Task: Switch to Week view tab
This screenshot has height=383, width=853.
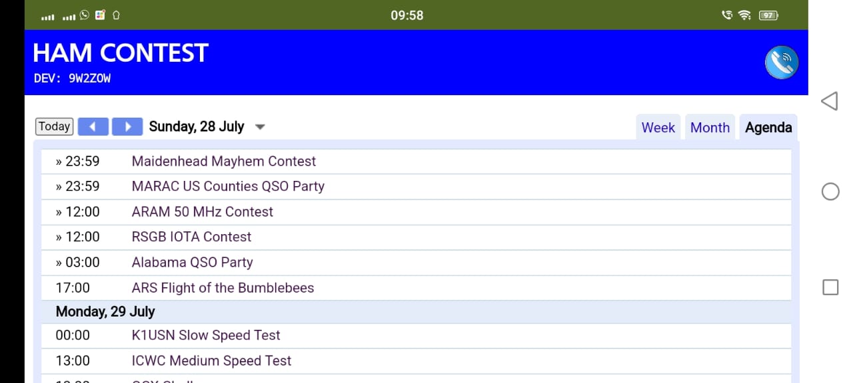Action: tap(658, 128)
